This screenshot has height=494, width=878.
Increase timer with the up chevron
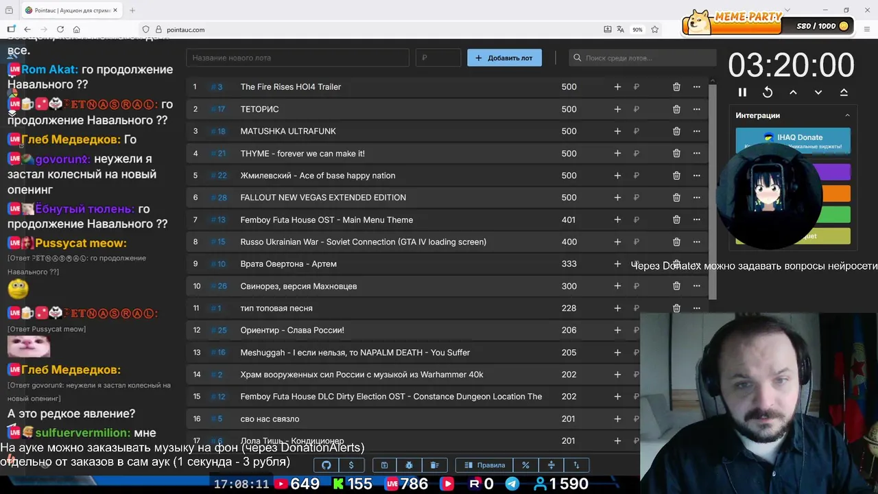[793, 92]
